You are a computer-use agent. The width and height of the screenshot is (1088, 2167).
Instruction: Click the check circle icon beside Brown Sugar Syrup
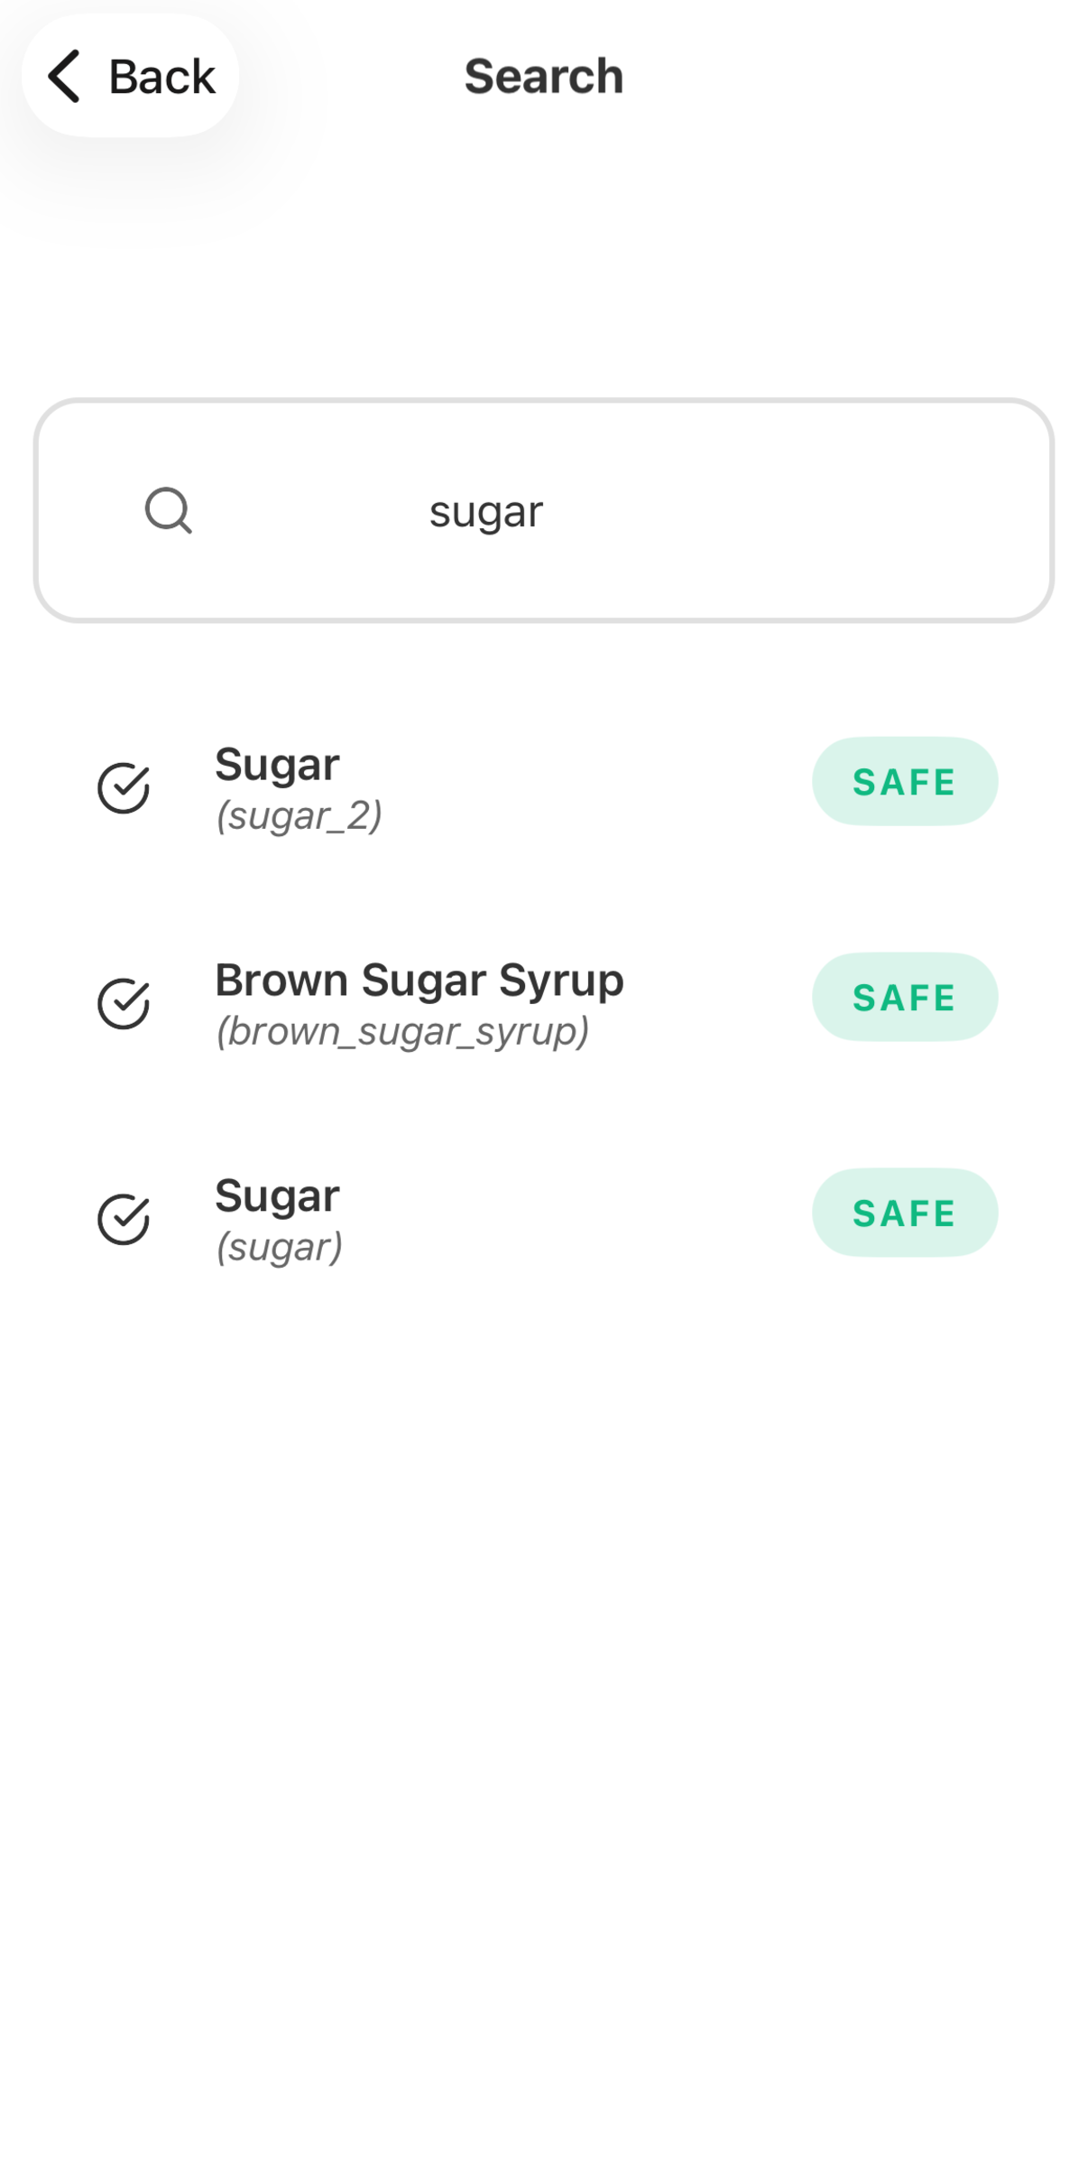pos(124,1003)
